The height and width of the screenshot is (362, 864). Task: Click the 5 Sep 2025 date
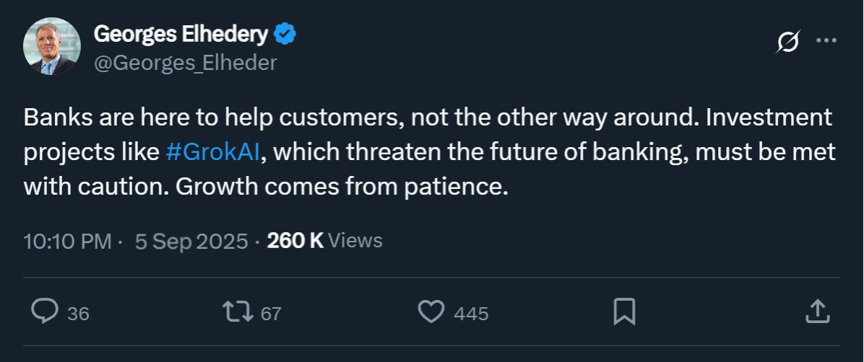point(191,240)
